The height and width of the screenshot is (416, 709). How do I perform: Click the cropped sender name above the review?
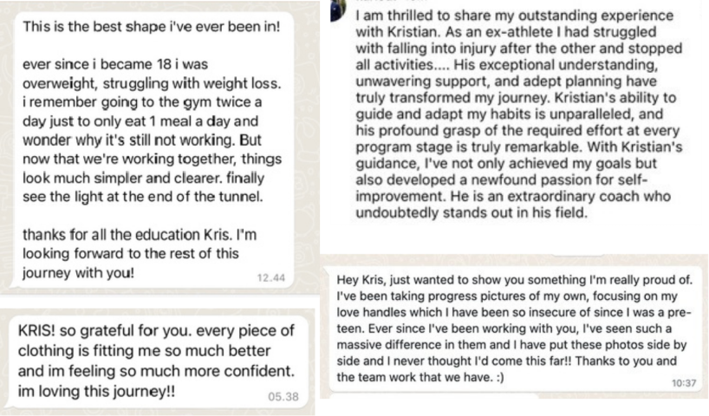click(x=391, y=2)
